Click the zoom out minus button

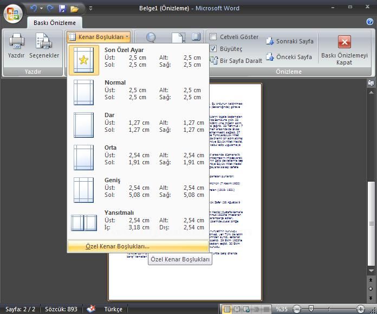coord(297,309)
